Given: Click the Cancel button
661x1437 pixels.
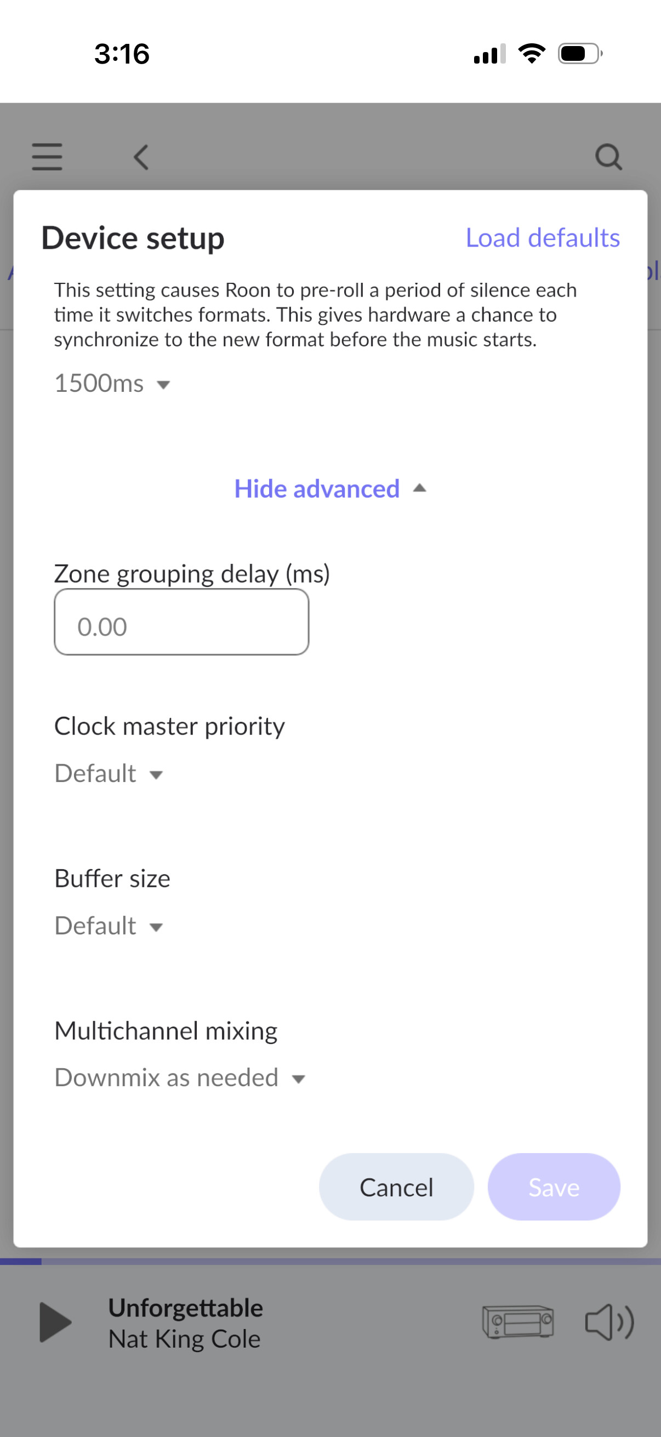Looking at the screenshot, I should click(x=396, y=1187).
